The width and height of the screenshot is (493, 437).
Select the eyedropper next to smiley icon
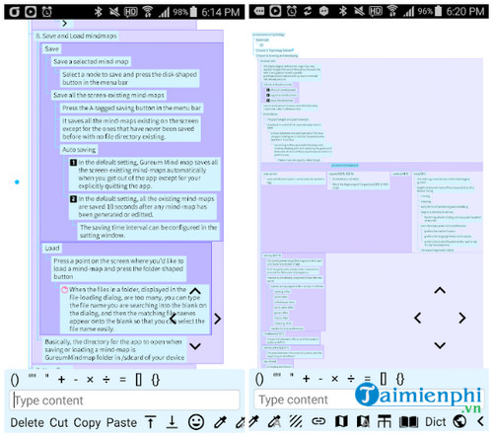pyautogui.click(x=220, y=422)
